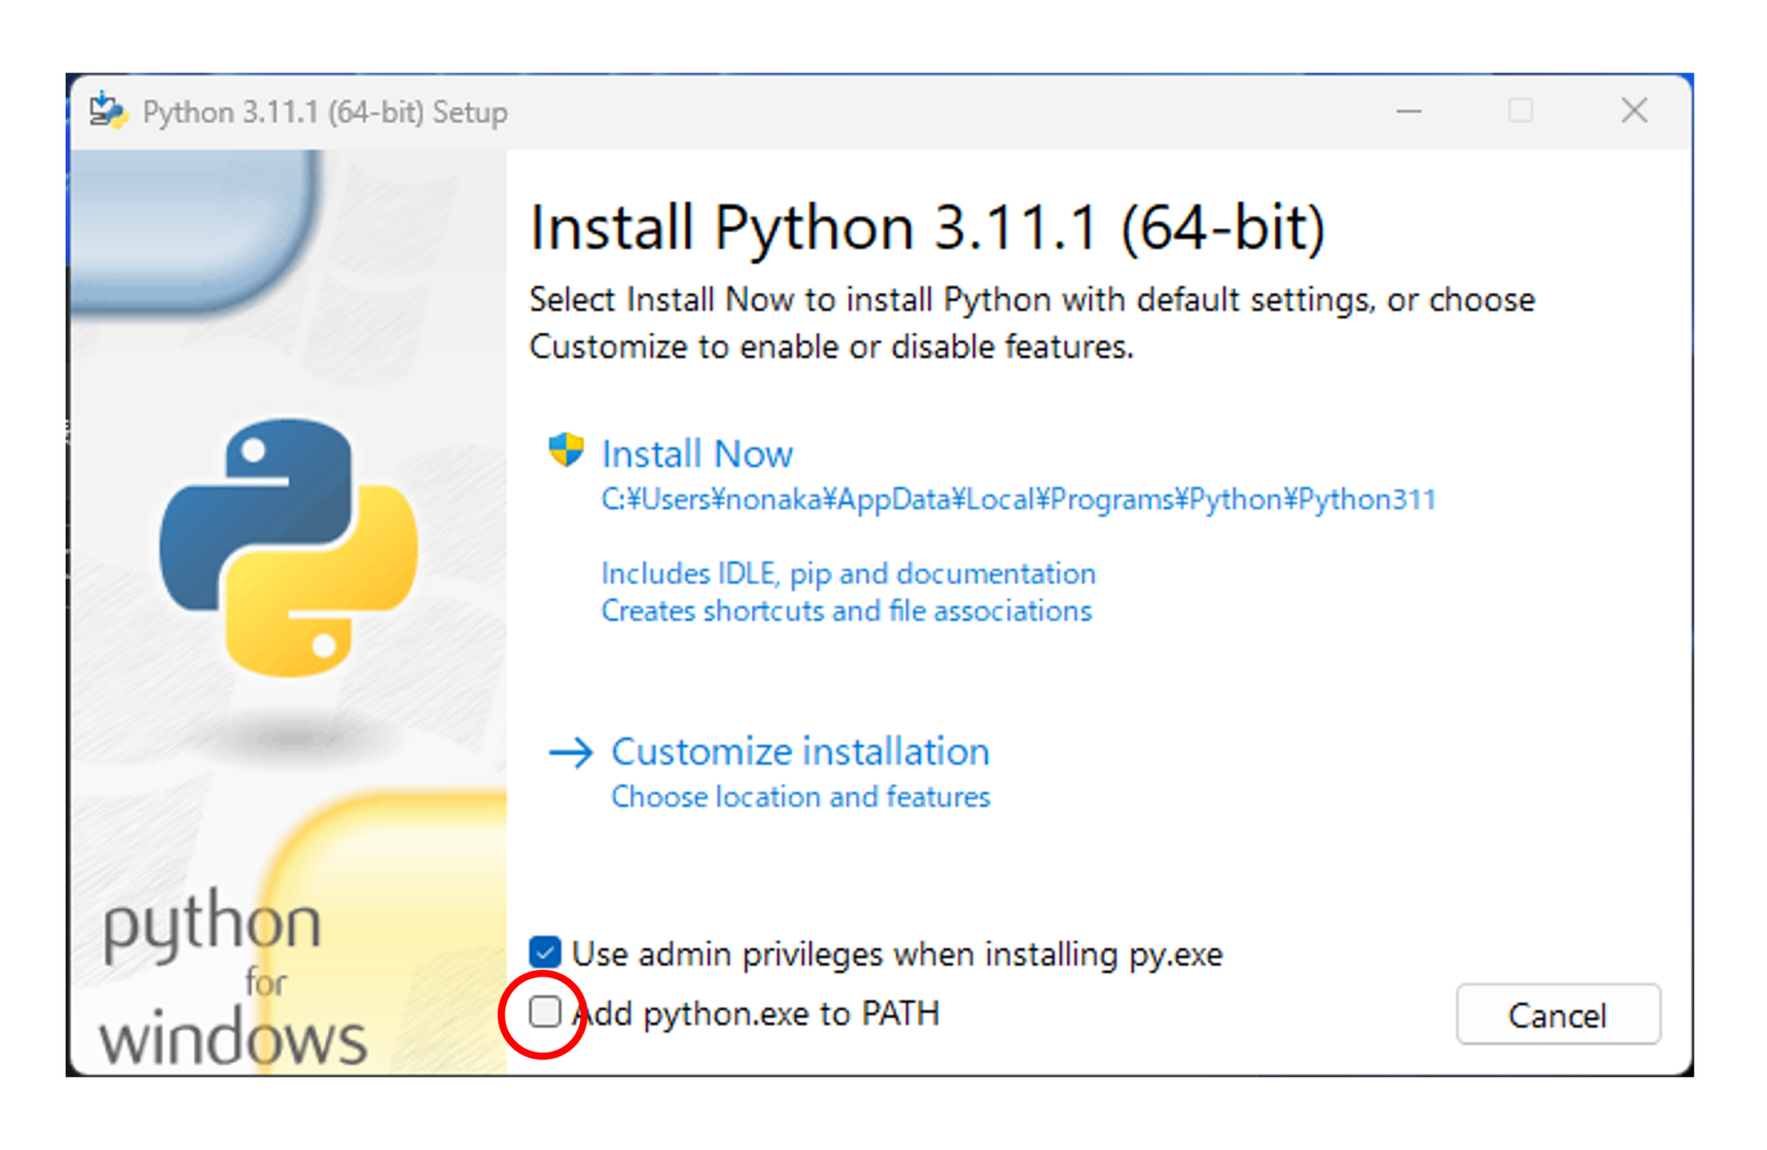Viewport: 1767px width, 1150px height.
Task: Uncheck Use admin privileges when installing py.exe
Action: coord(545,952)
